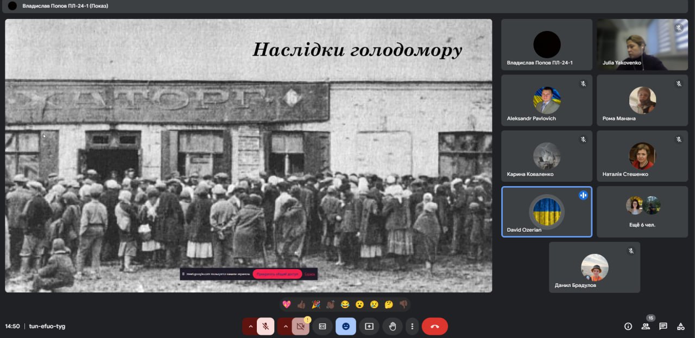
Task: Open the 'Ещё 6 чел.' tile
Action: coord(642,212)
